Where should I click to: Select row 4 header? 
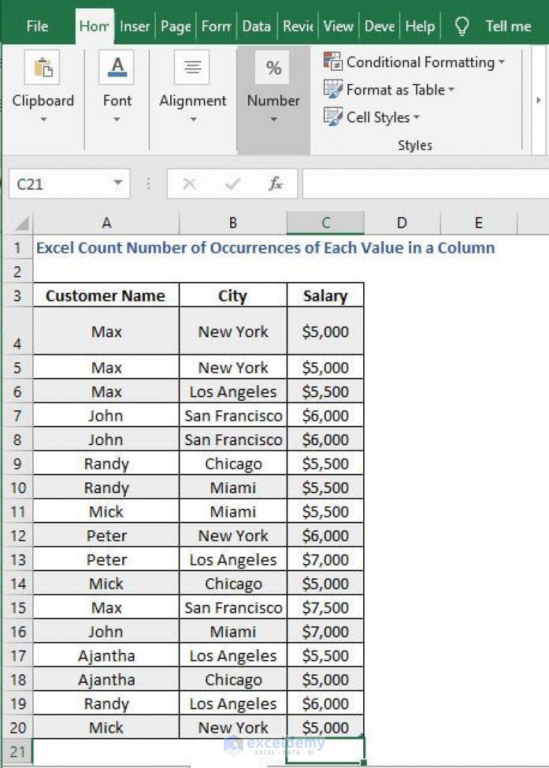click(17, 331)
